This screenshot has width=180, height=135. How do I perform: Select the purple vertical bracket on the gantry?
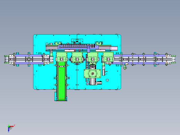[x=88, y=49]
